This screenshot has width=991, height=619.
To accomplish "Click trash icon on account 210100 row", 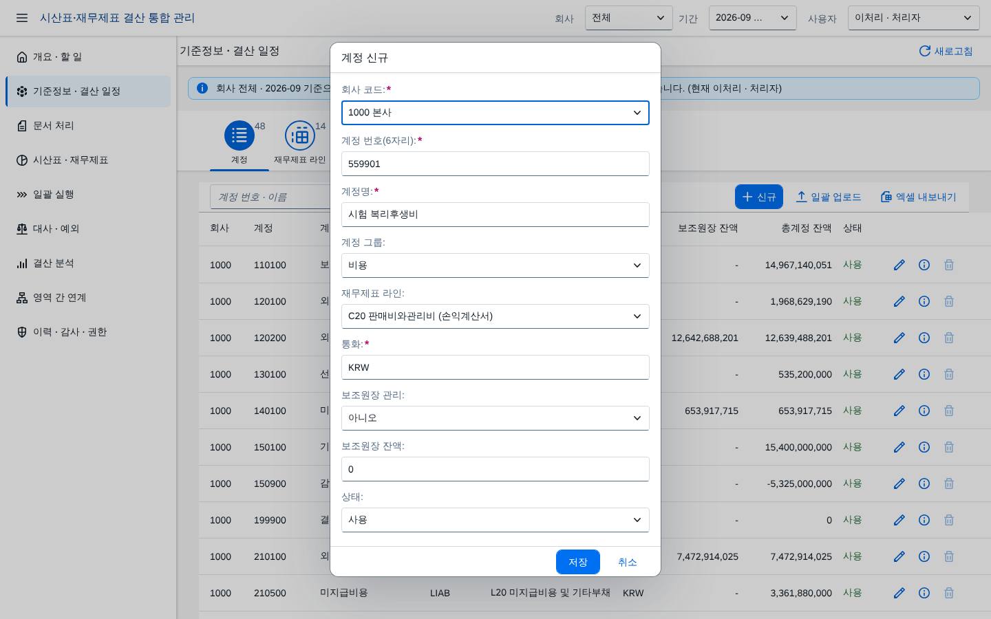I will click(949, 556).
